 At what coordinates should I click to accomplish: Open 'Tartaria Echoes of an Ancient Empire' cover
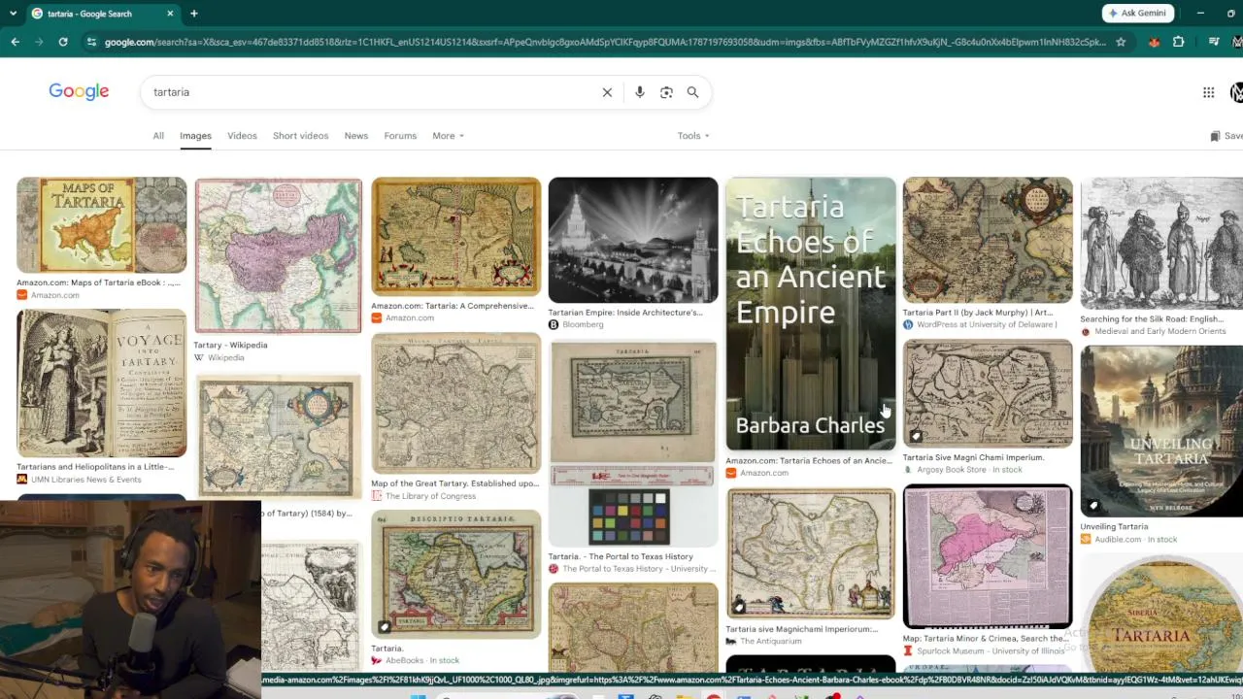(811, 314)
